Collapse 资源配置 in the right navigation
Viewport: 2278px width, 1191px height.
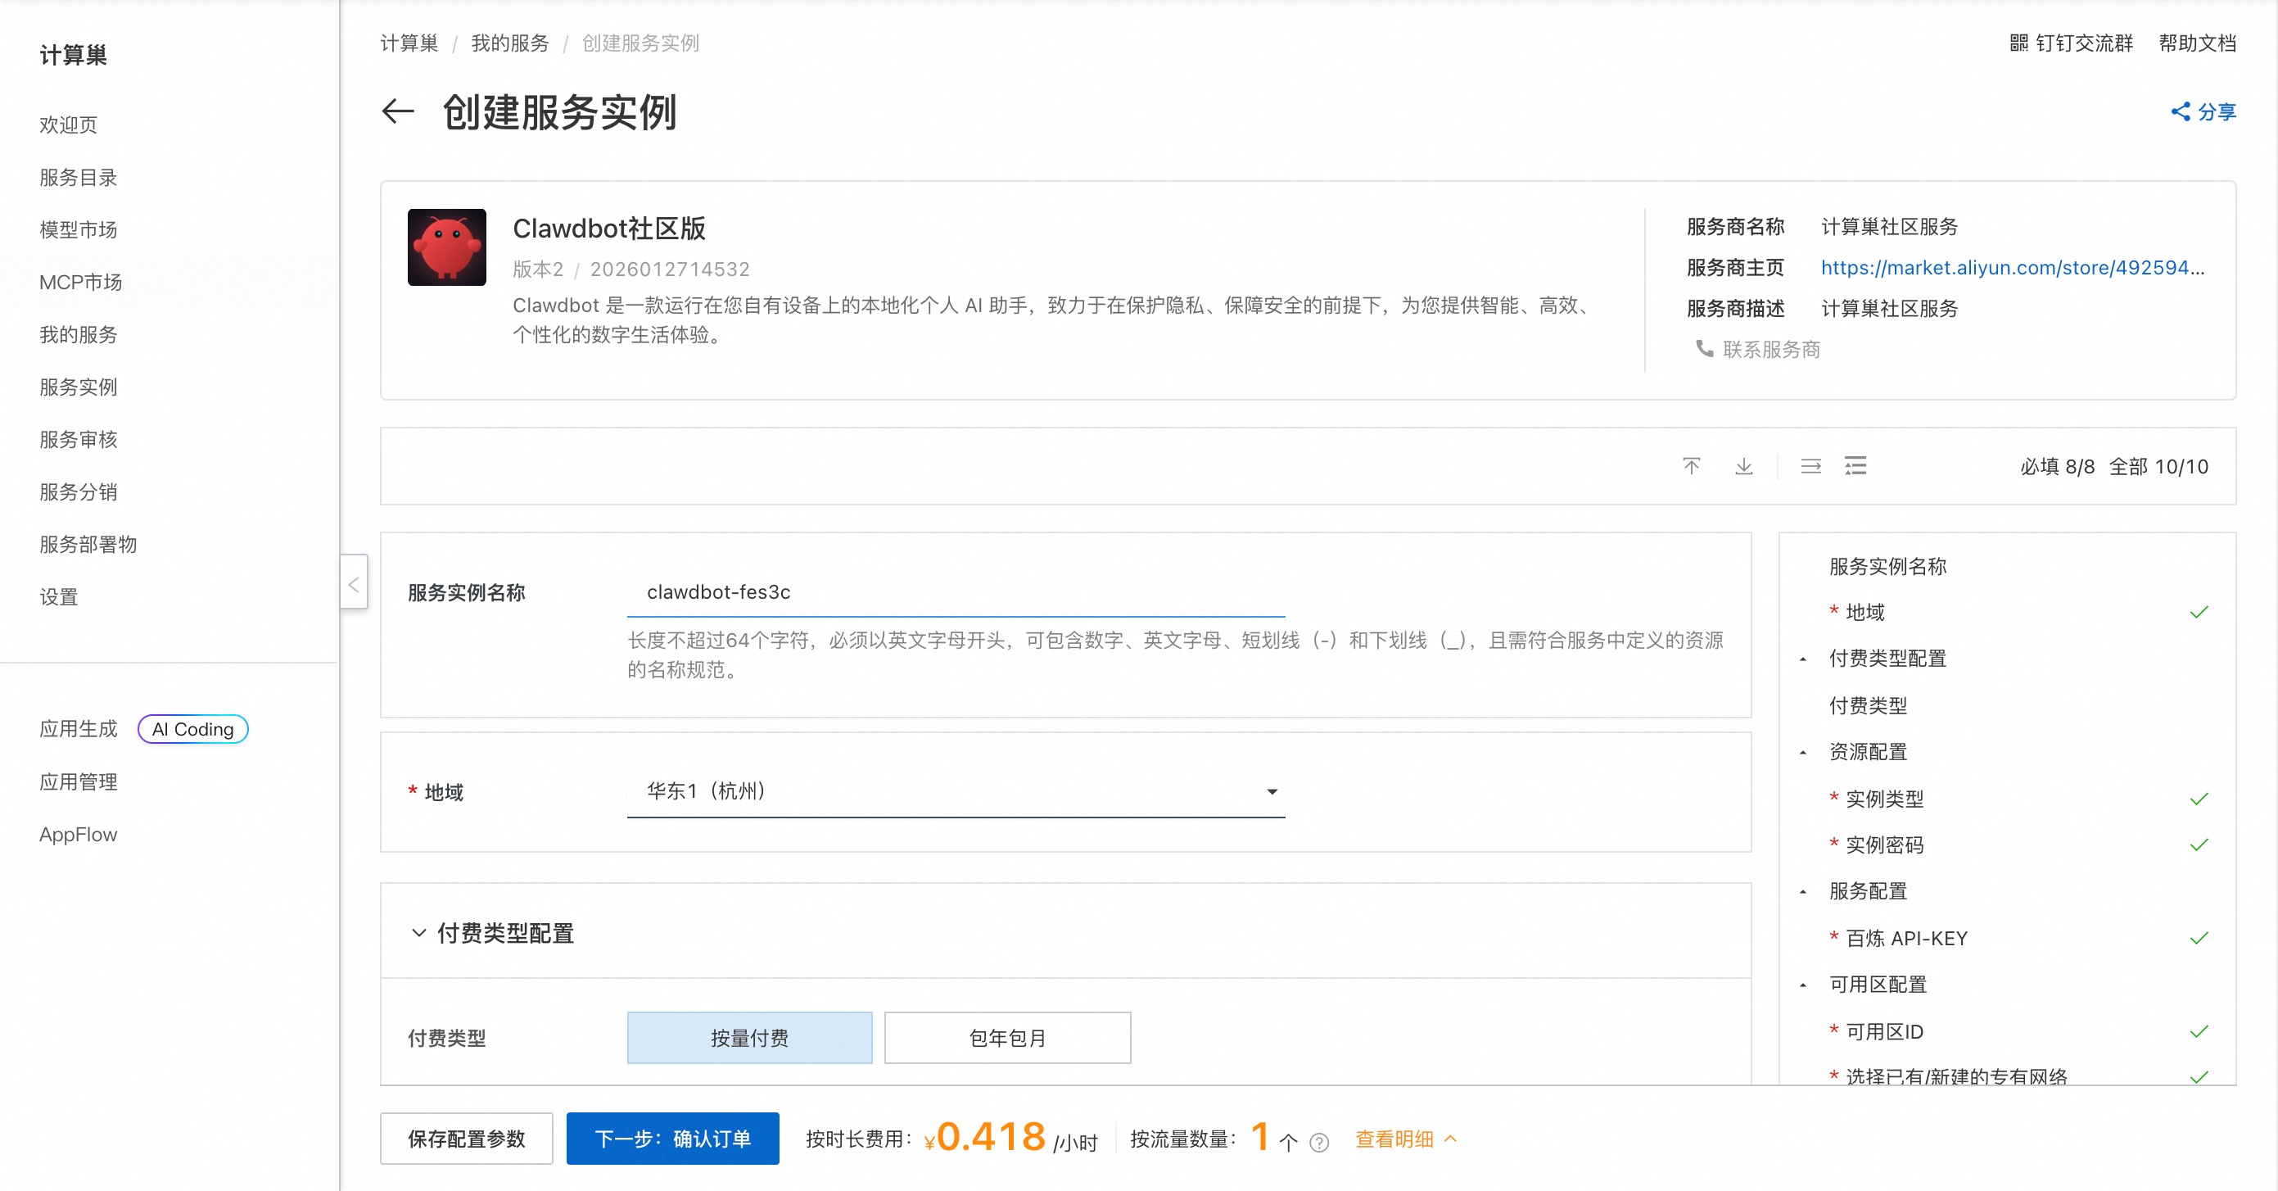1804,751
